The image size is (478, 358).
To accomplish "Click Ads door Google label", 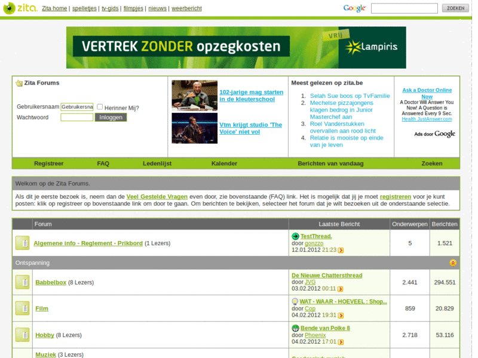I will coord(434,134).
